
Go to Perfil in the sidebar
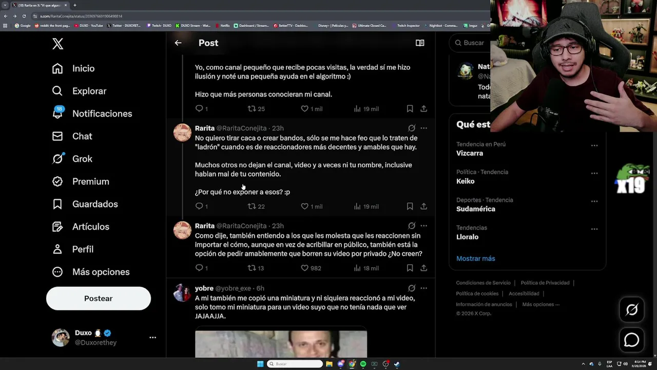tap(72, 249)
